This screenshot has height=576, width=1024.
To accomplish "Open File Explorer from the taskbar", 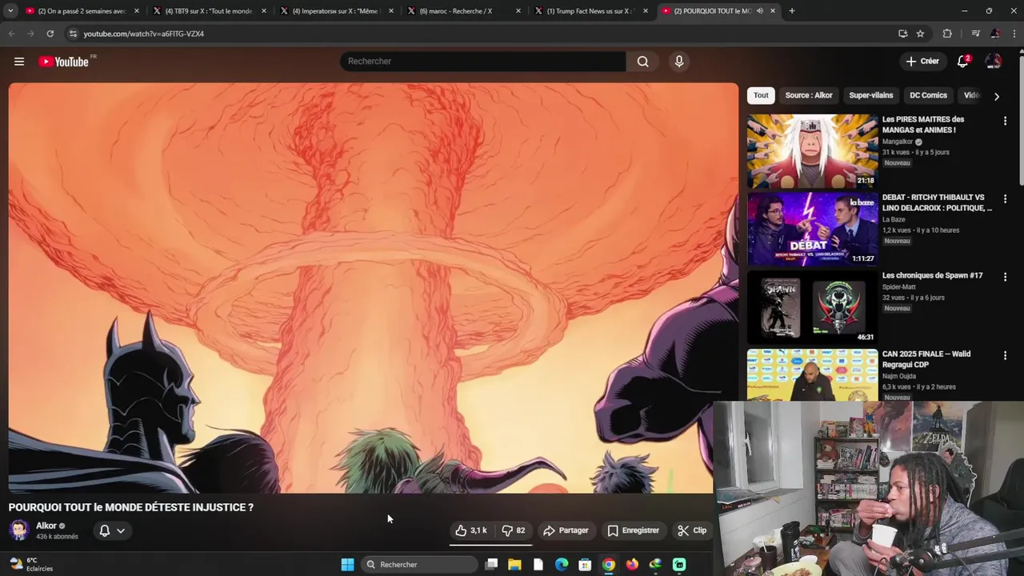I will pyautogui.click(x=514, y=565).
